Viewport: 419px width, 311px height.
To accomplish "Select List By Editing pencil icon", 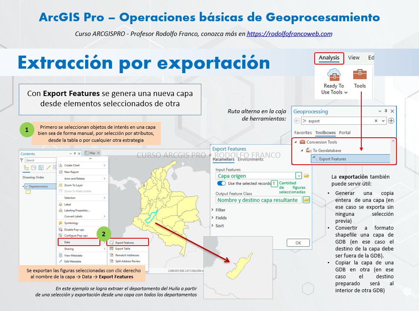I will coord(48,168).
